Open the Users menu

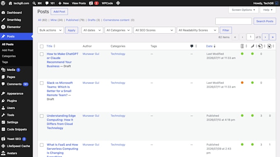point(11,108)
